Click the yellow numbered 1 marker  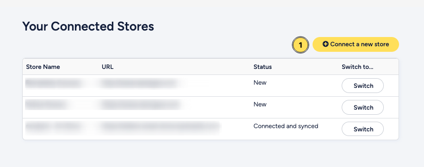(301, 45)
